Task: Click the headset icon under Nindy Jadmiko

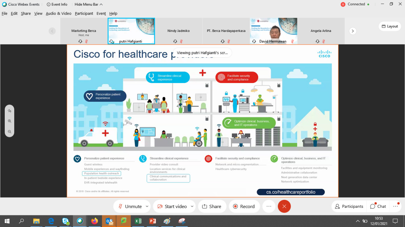Action: point(175,41)
